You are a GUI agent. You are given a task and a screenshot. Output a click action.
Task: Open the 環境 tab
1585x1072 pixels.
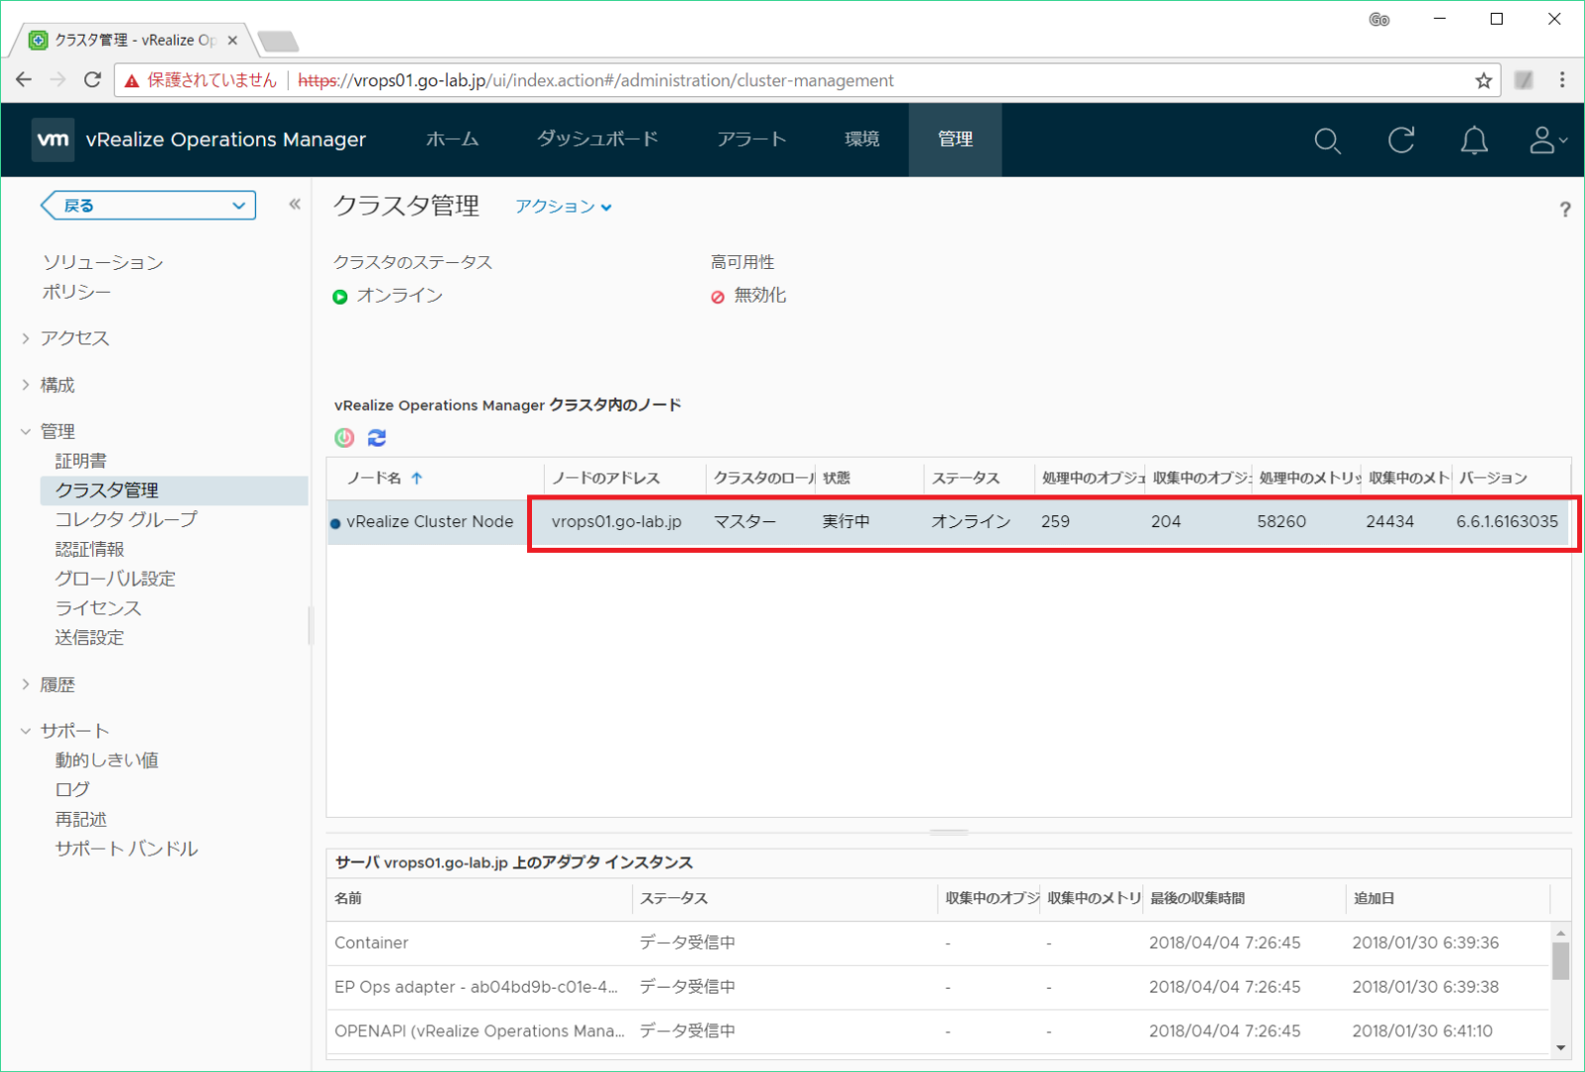click(861, 140)
